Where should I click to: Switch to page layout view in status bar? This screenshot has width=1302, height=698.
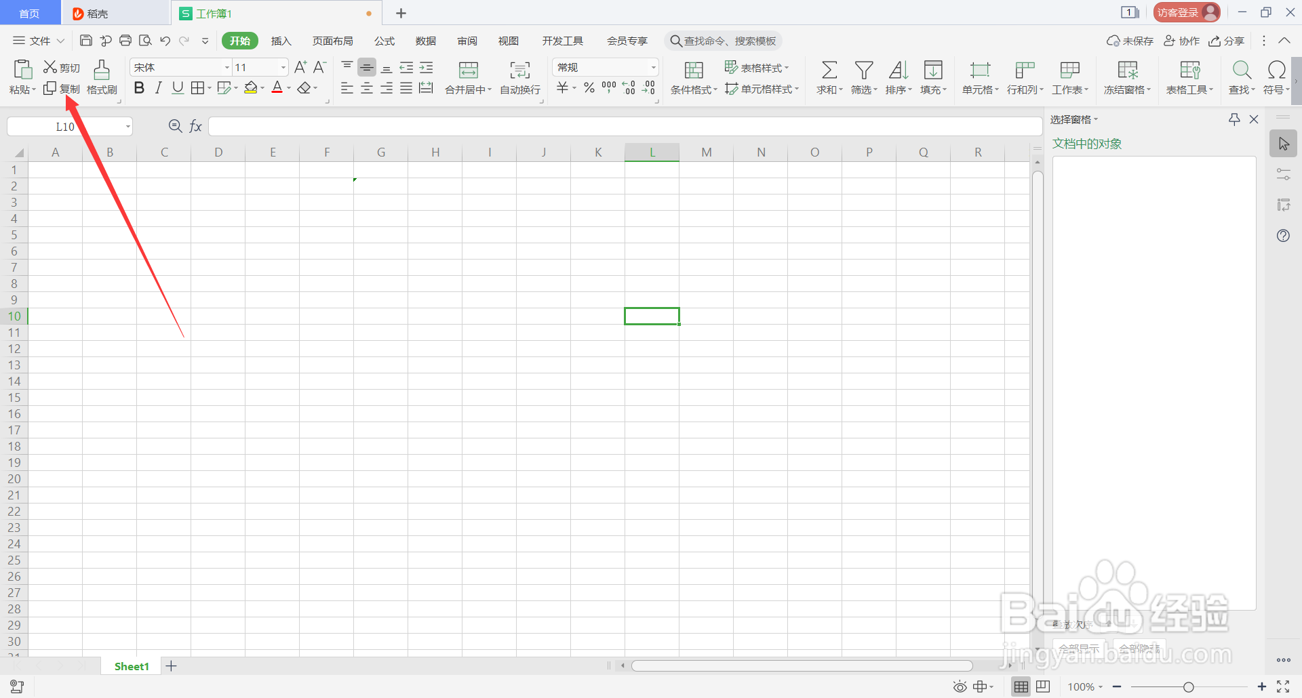click(1043, 686)
